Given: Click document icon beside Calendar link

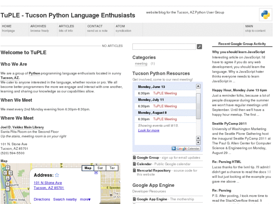Looking at the screenshot, I should 134,164.
